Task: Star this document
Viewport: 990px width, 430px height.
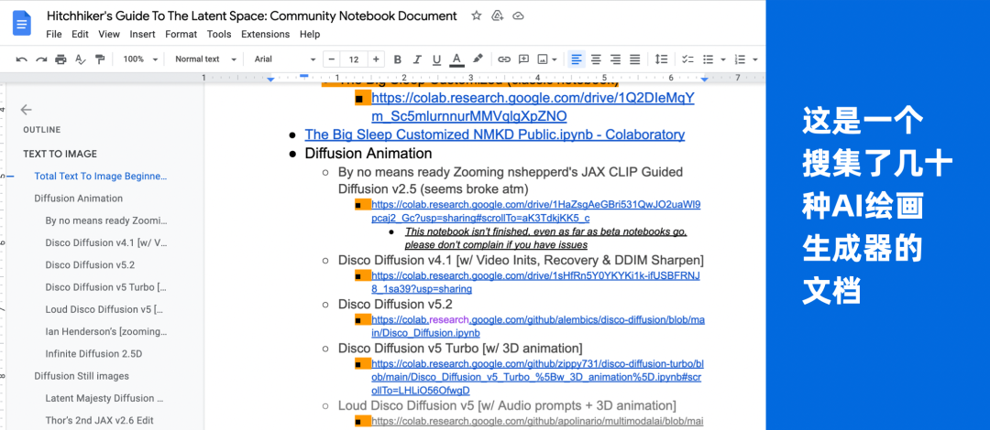Action: coord(476,16)
